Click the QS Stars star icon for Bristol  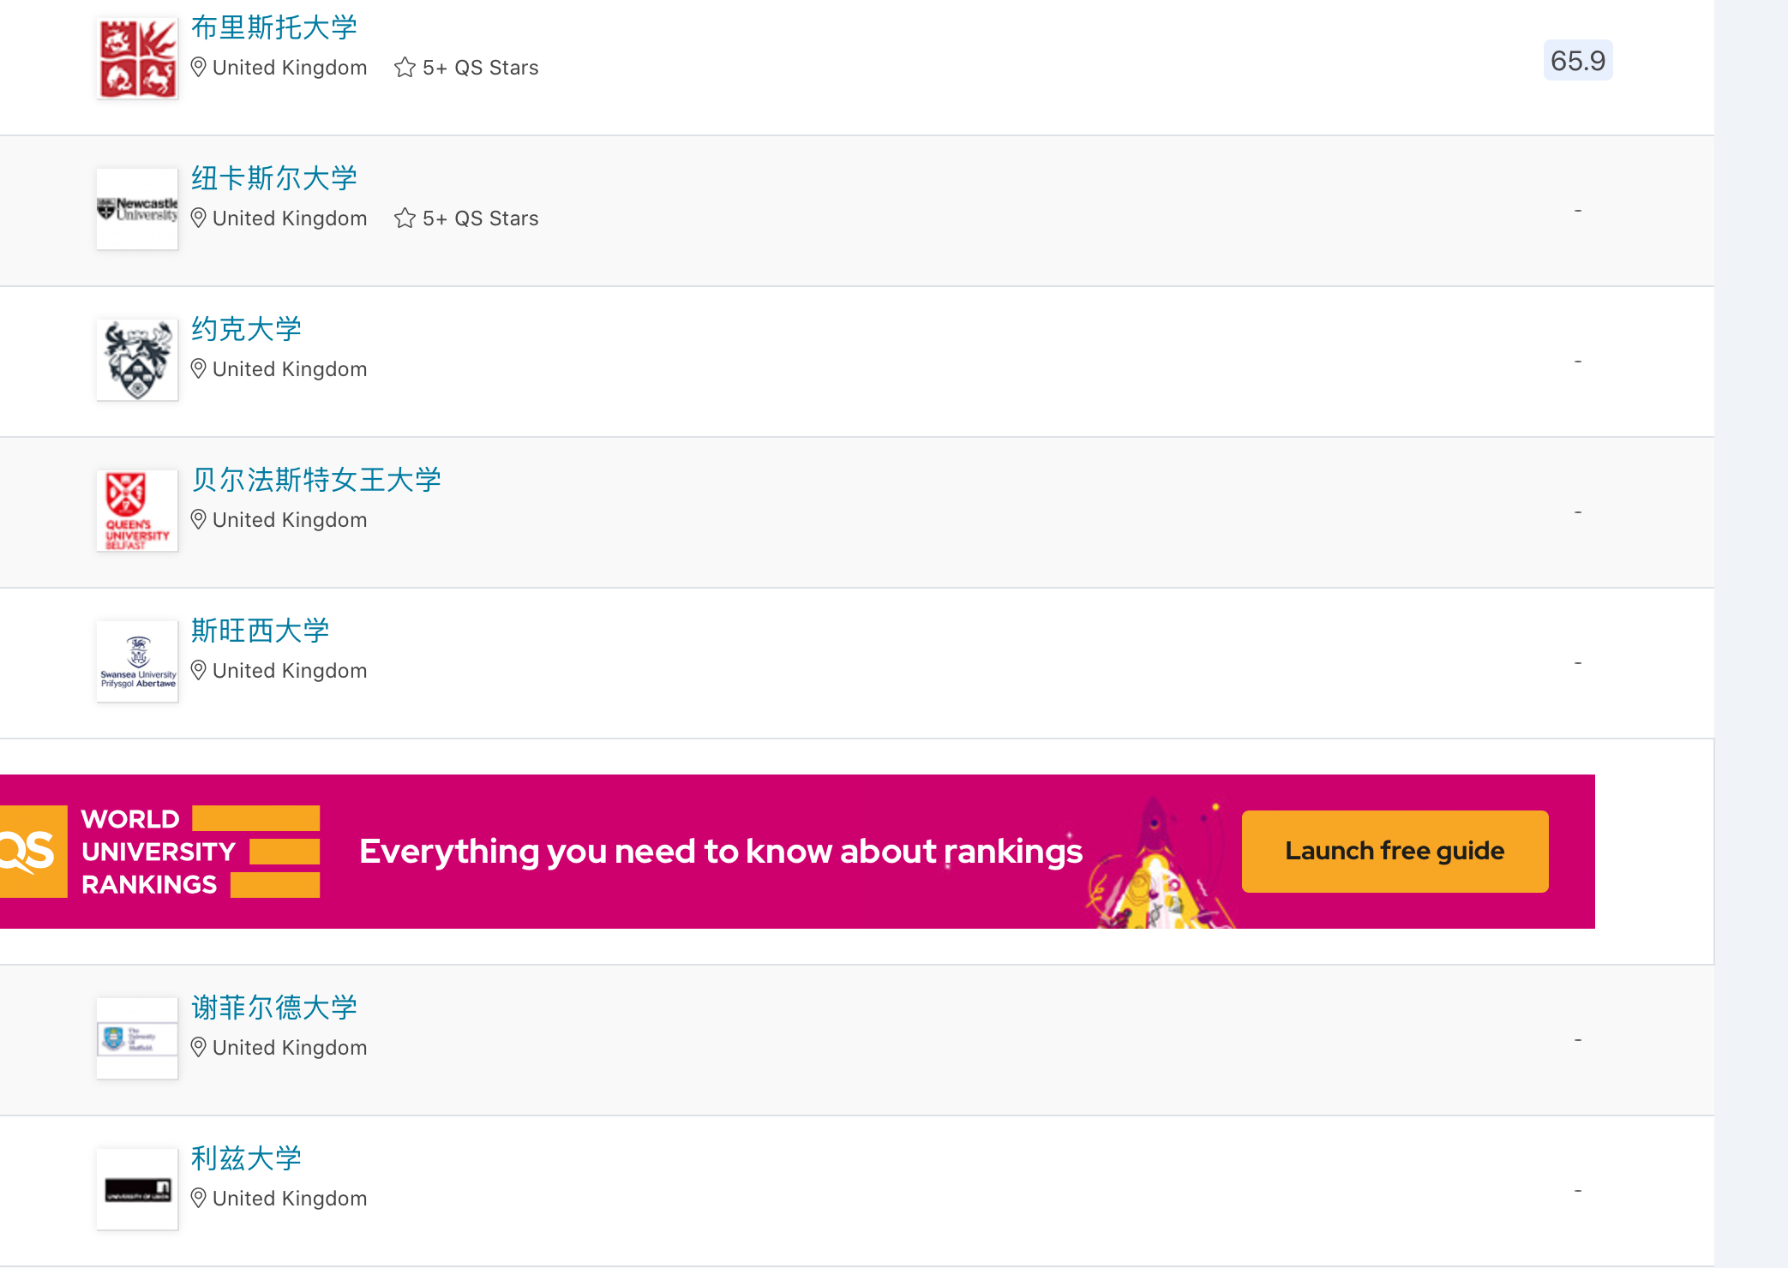405,68
